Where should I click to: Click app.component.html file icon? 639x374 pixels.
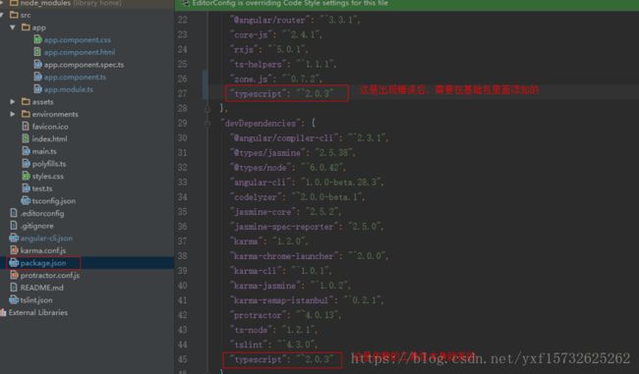(x=37, y=52)
